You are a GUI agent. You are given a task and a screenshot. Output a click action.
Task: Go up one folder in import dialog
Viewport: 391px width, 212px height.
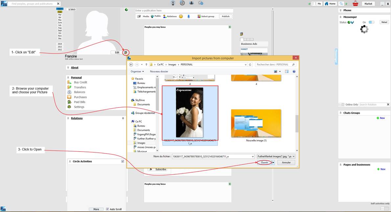pyautogui.click(x=146, y=64)
